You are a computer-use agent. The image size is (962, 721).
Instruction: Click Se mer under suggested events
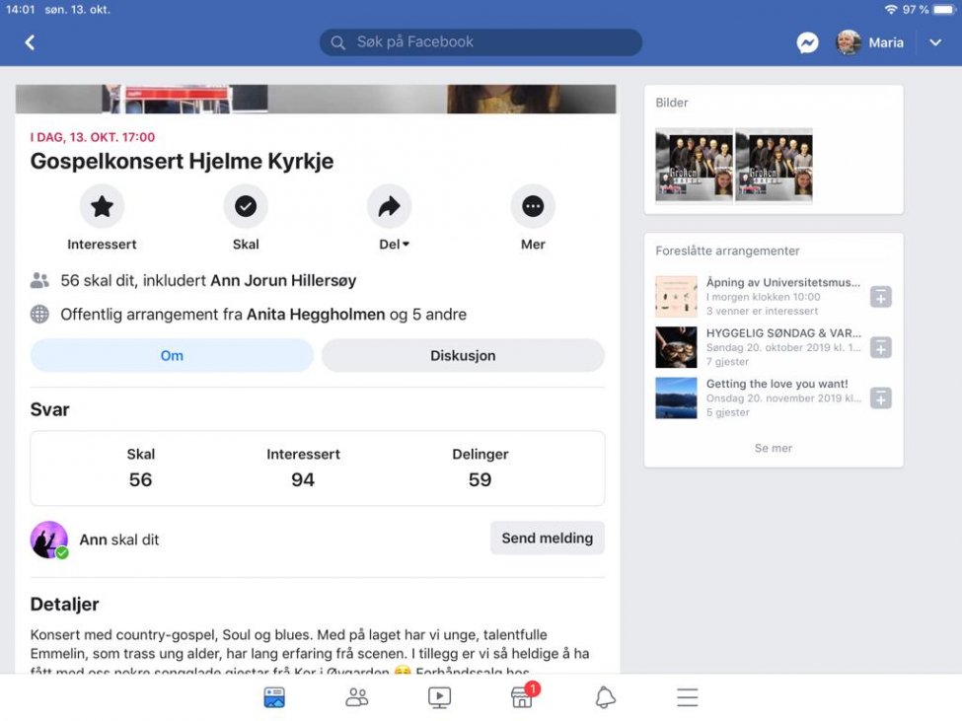pyautogui.click(x=773, y=448)
